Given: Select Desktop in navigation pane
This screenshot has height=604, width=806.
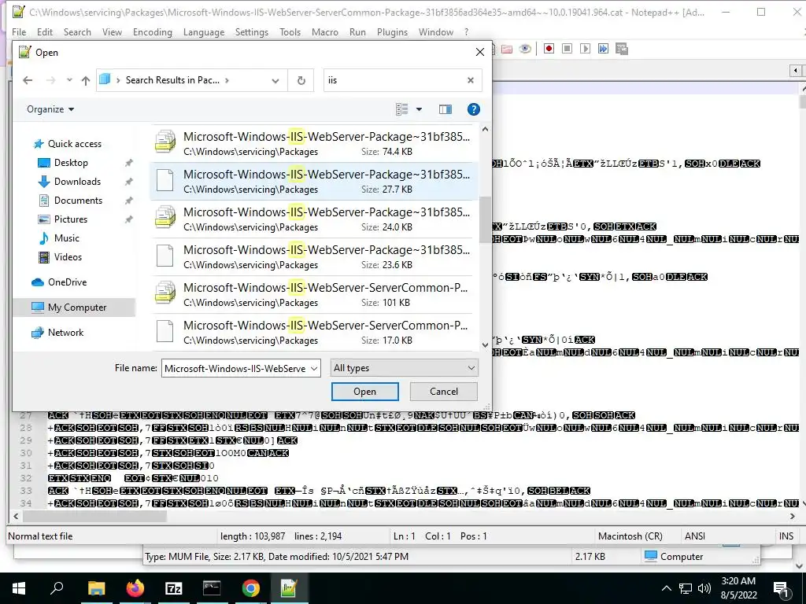Looking at the screenshot, I should (x=71, y=163).
